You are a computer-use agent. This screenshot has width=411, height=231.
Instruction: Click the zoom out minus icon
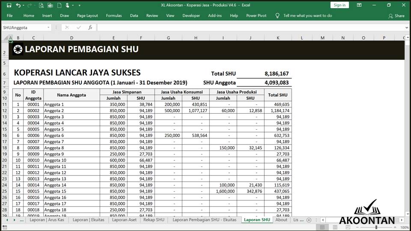(357, 227)
